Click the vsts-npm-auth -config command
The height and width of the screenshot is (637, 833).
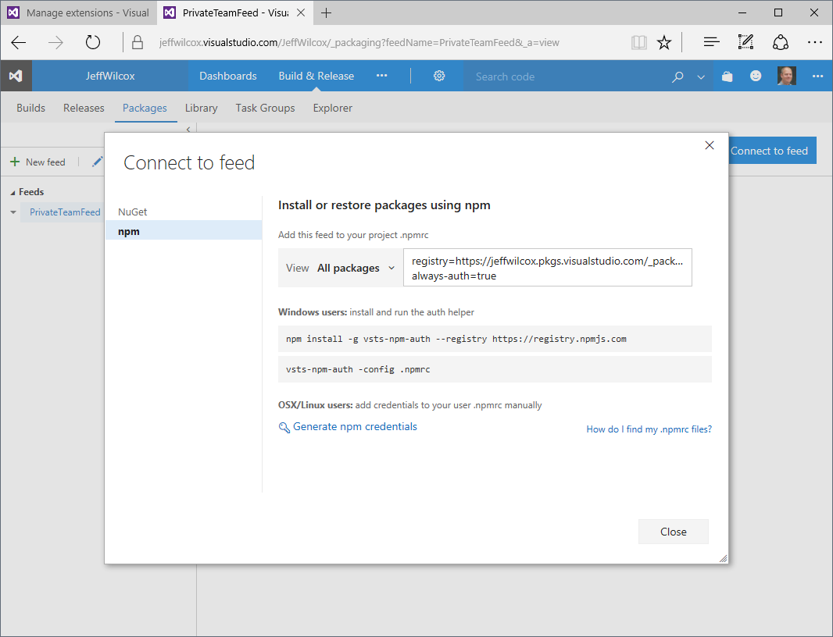coord(495,369)
